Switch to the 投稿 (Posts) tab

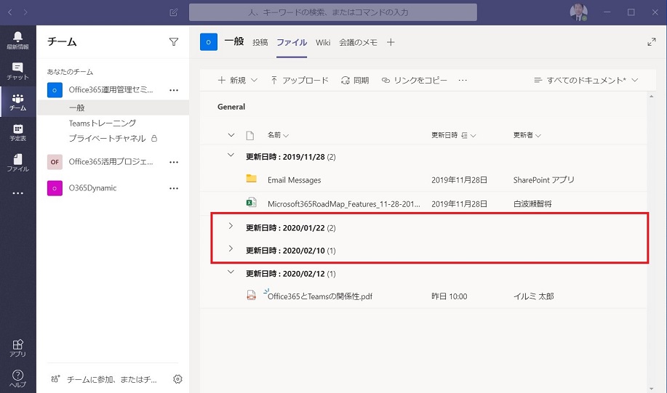[x=260, y=42]
